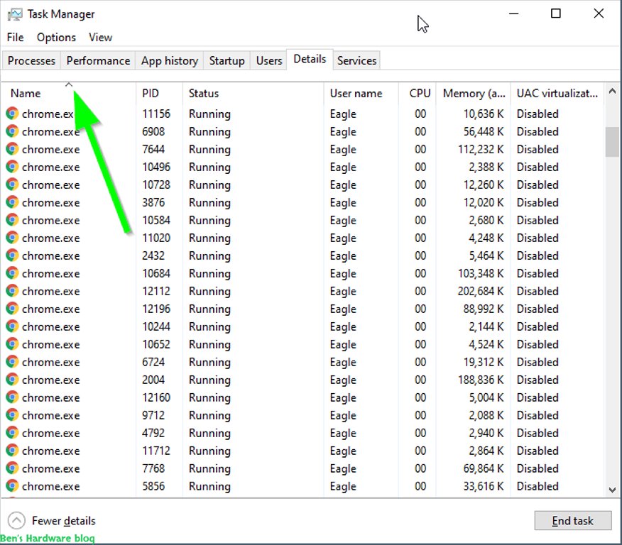Switch to the Users tab
The width and height of the screenshot is (622, 545).
pos(269,60)
